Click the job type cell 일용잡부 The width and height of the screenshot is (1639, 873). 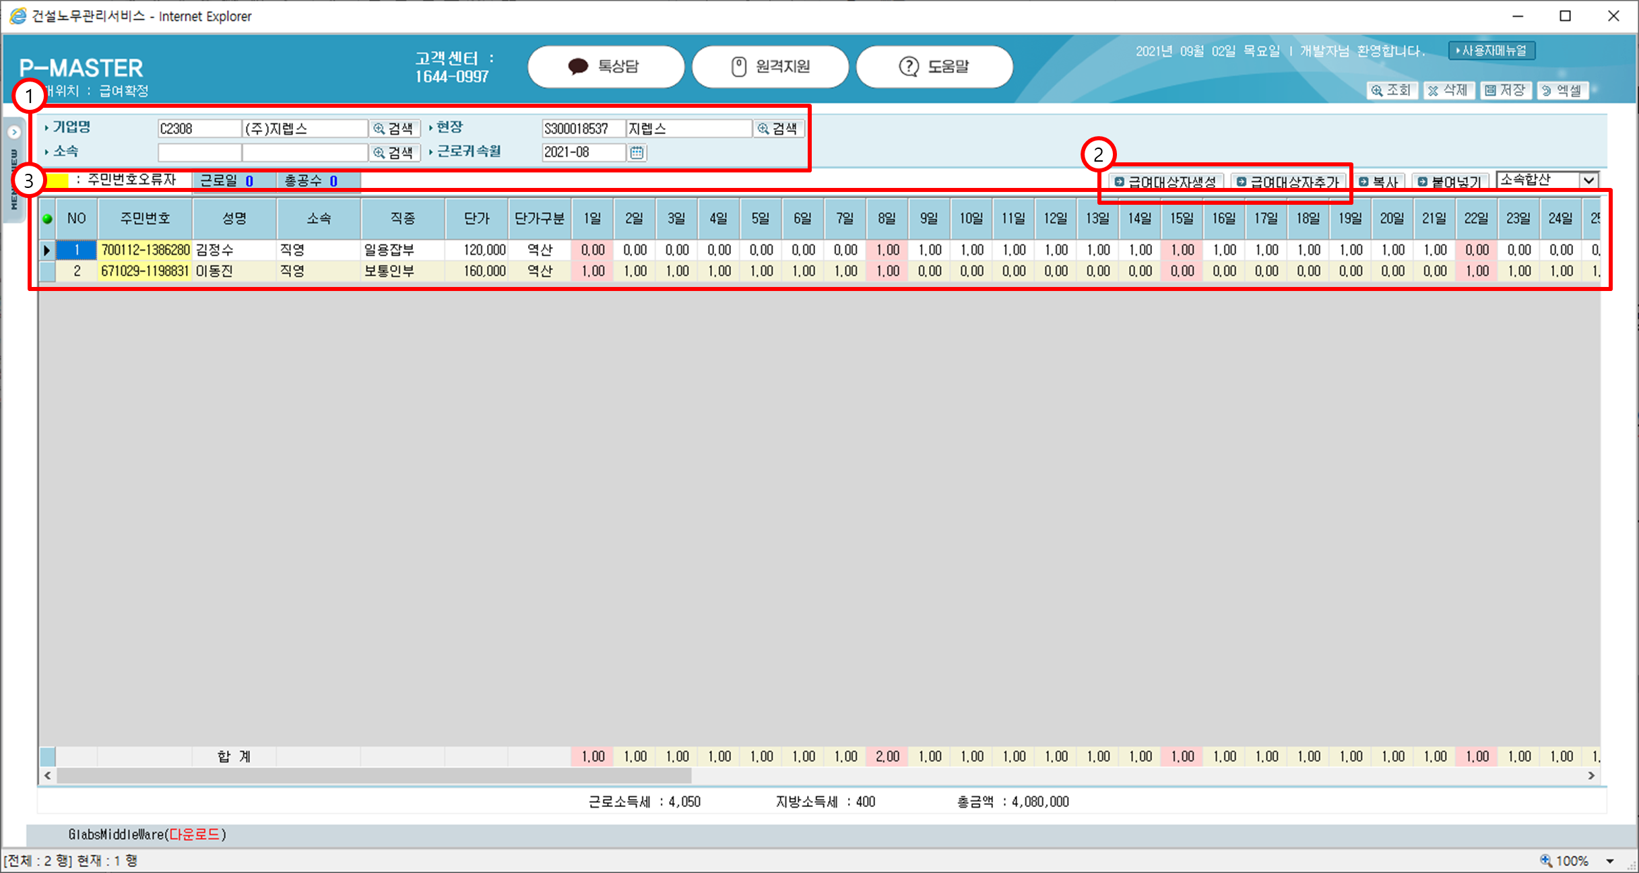tap(403, 251)
